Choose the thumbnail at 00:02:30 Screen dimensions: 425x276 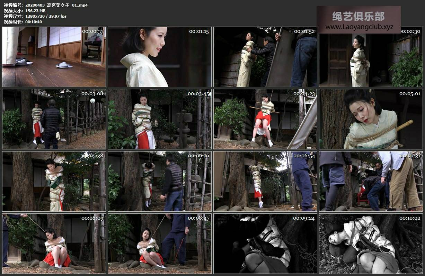[x=371, y=57]
